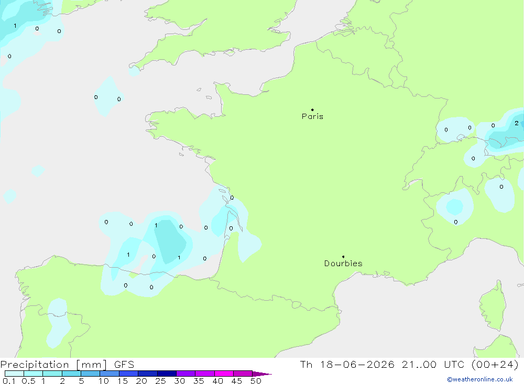This screenshot has height=384, width=524.
Task: Click the (00+24) forecast offset text
Action: pyautogui.click(x=495, y=365)
